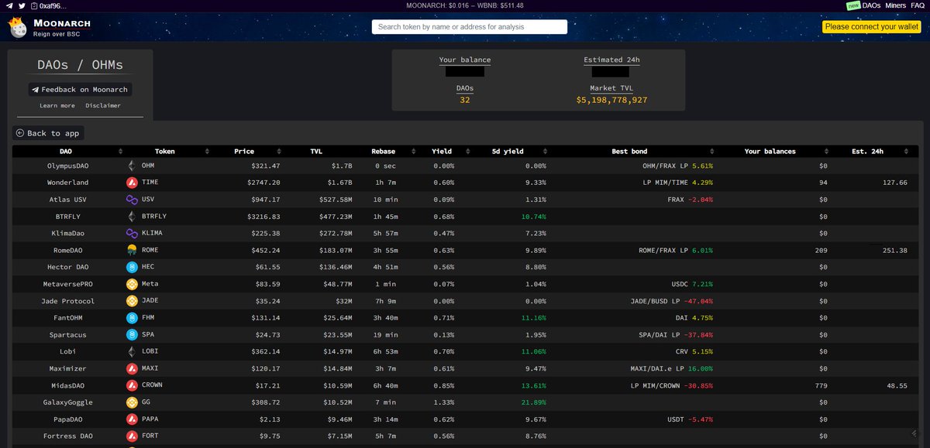Screen dimensions: 930x448
Task: Click the OHM/FRAX LP 5.61% bond
Action: coord(678,166)
